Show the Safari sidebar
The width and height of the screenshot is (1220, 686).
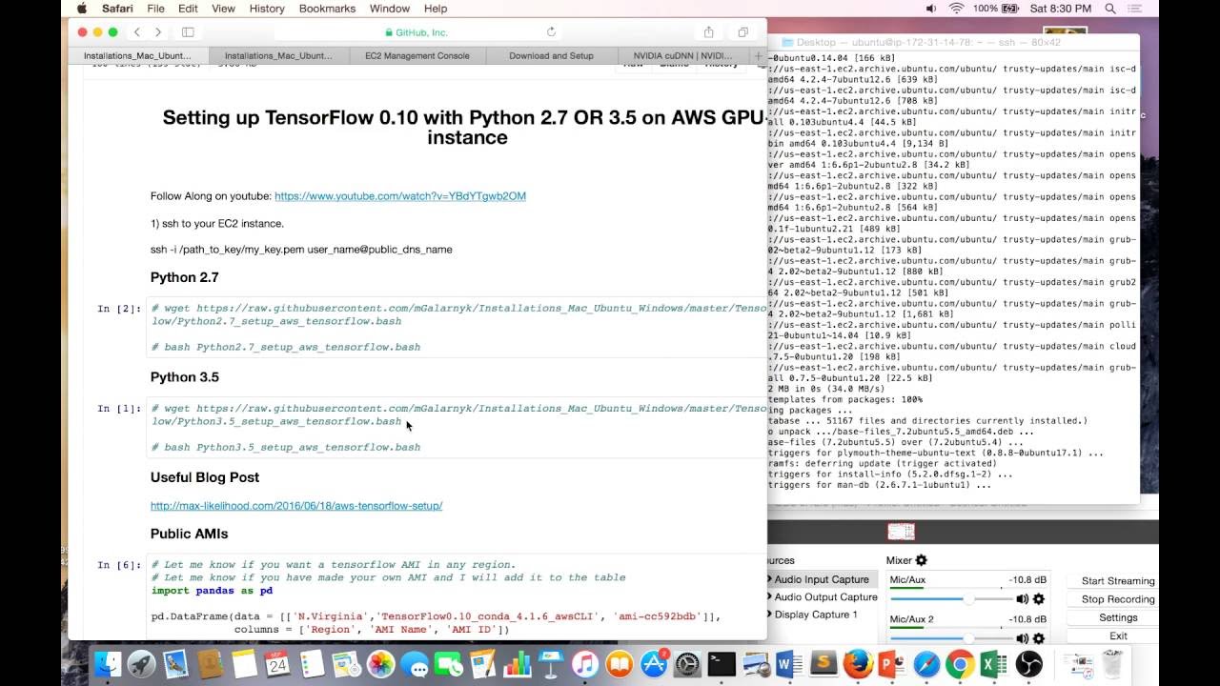click(x=188, y=32)
